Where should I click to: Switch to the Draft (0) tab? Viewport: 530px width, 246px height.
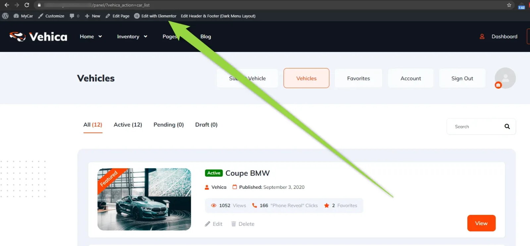point(206,125)
